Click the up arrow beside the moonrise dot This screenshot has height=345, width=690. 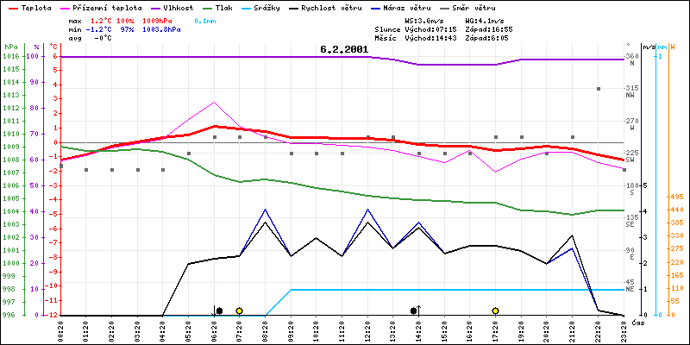click(419, 310)
